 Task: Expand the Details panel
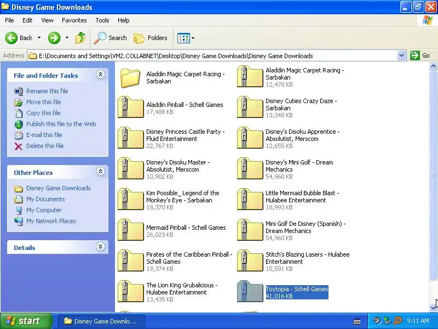click(x=101, y=246)
